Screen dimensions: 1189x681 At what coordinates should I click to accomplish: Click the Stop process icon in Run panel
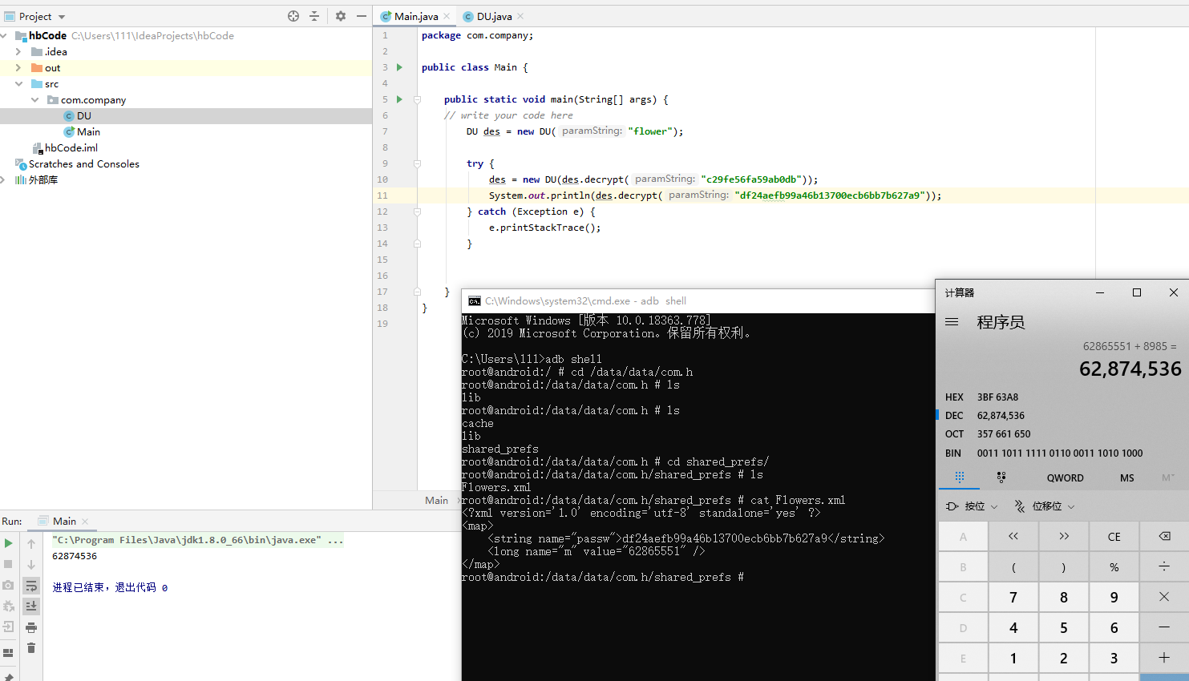click(8, 564)
